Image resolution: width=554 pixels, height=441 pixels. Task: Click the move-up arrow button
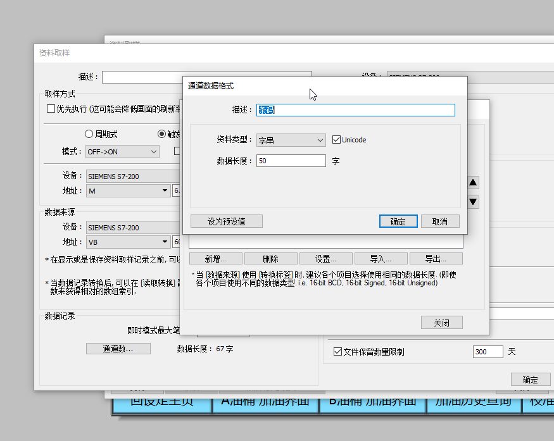pyautogui.click(x=473, y=183)
